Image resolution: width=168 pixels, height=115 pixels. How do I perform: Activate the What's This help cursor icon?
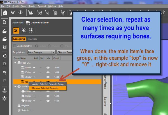[13, 13]
